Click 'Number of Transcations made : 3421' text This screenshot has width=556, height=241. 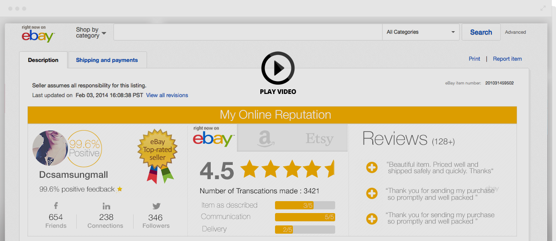[259, 191]
